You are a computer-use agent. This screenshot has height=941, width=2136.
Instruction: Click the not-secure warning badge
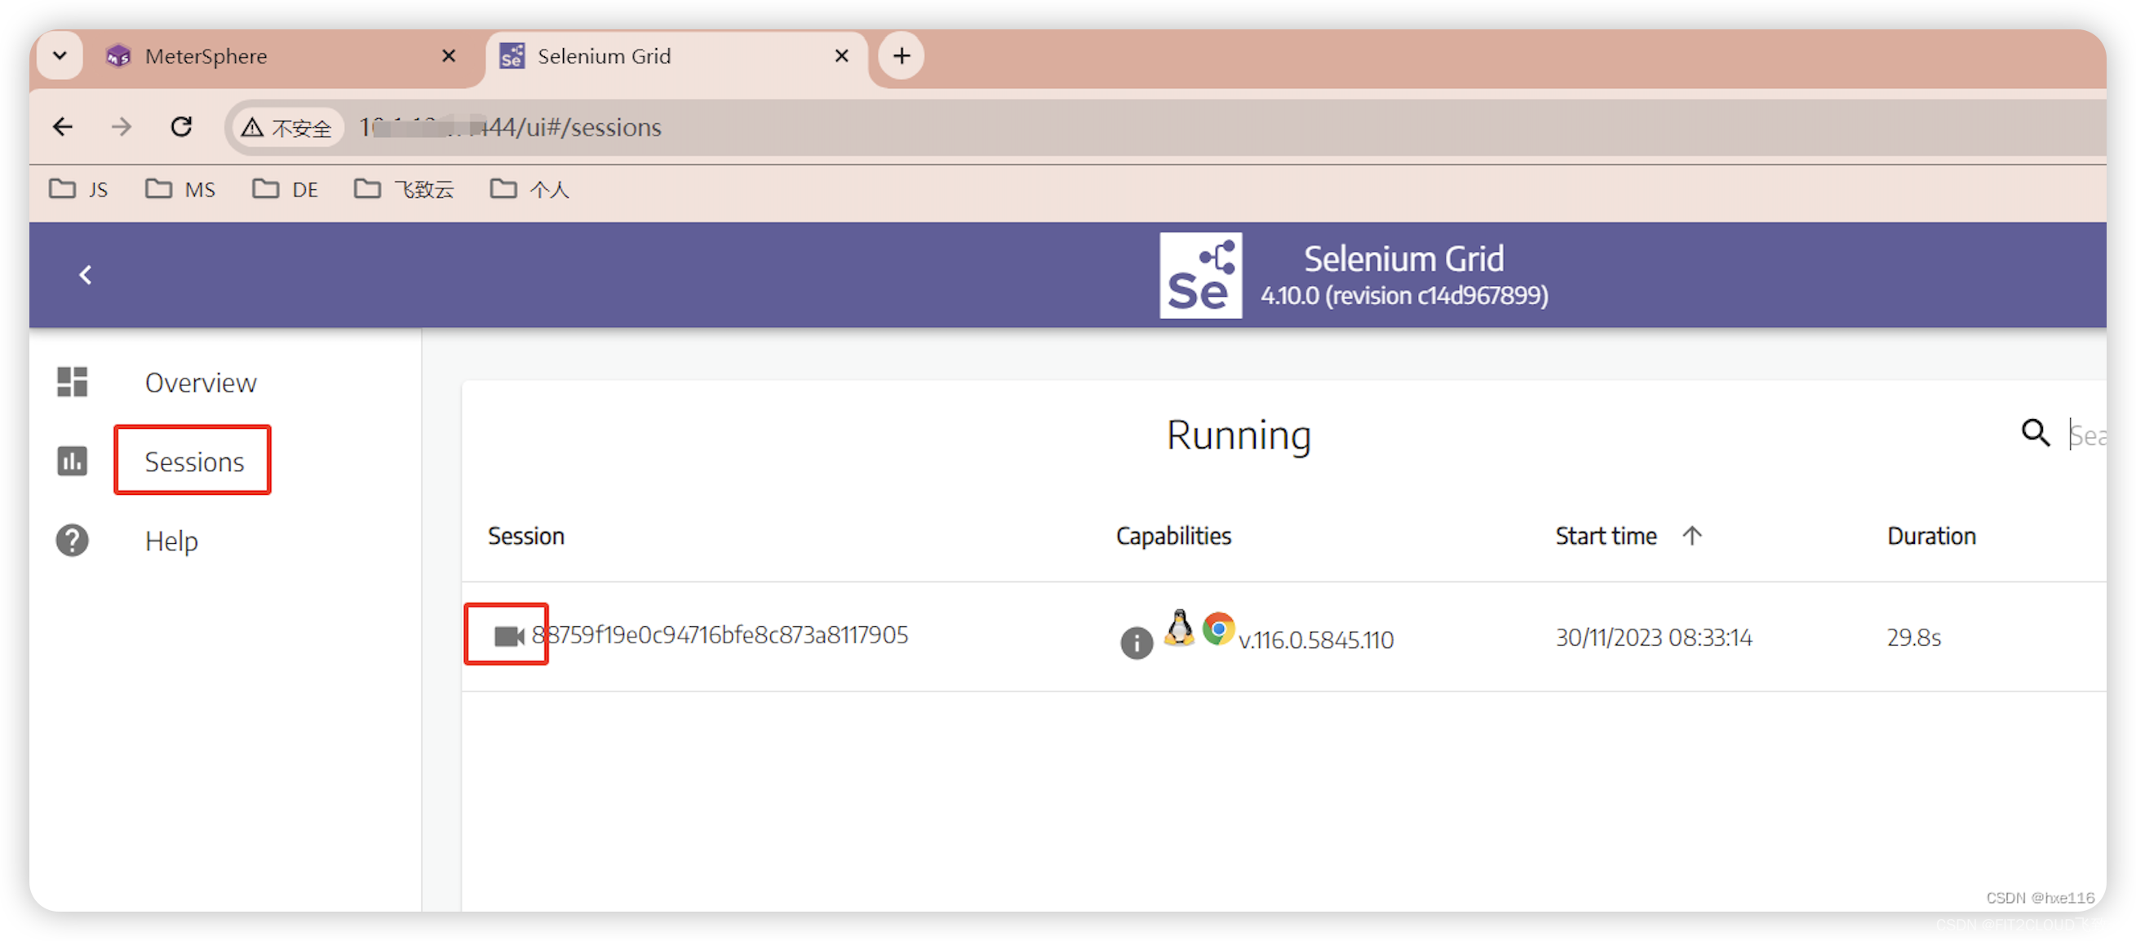287,128
